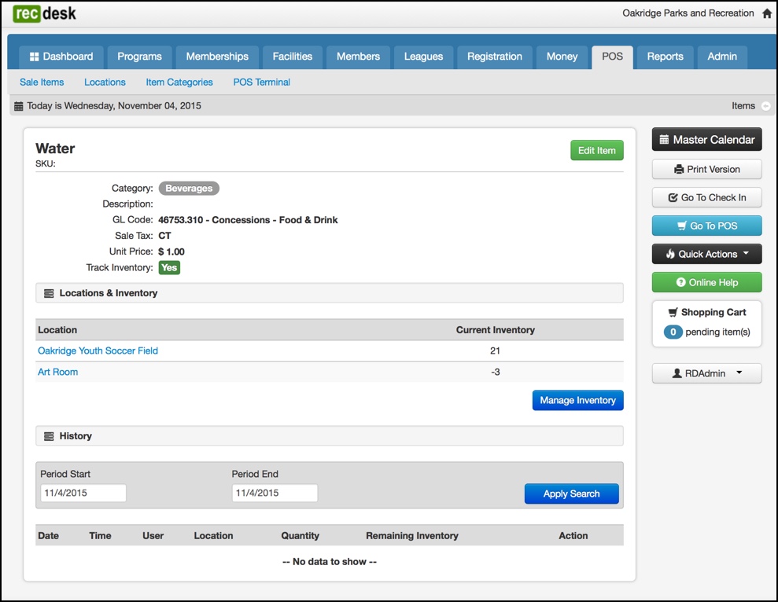Click the pending items count badge
The image size is (778, 602).
[673, 332]
